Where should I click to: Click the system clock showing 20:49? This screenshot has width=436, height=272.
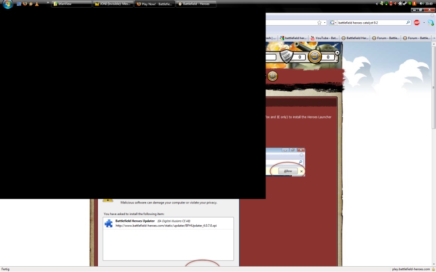pyautogui.click(x=429, y=3)
